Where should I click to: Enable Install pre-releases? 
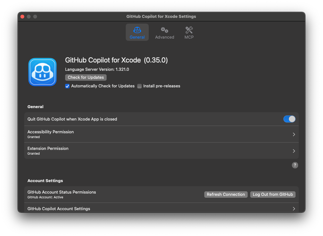[139, 86]
